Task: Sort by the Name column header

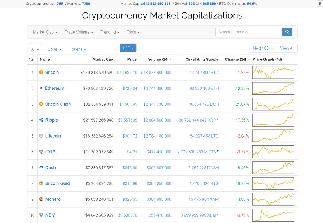Action: point(45,59)
